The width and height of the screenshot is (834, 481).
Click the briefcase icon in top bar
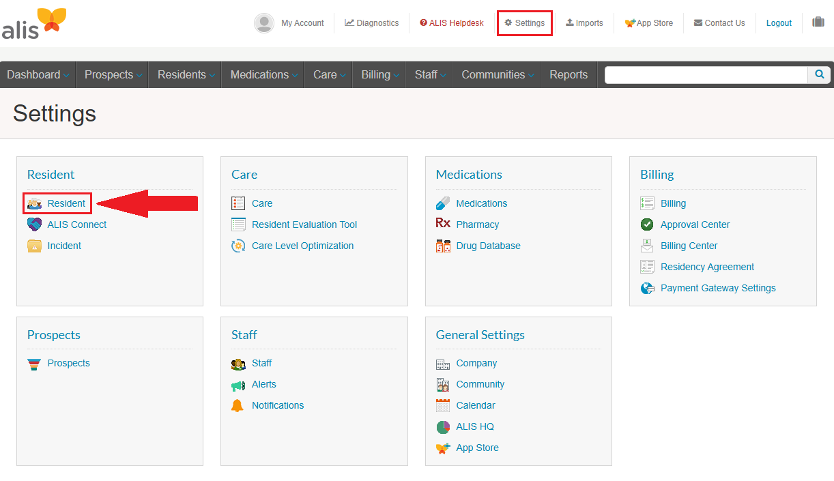point(818,23)
